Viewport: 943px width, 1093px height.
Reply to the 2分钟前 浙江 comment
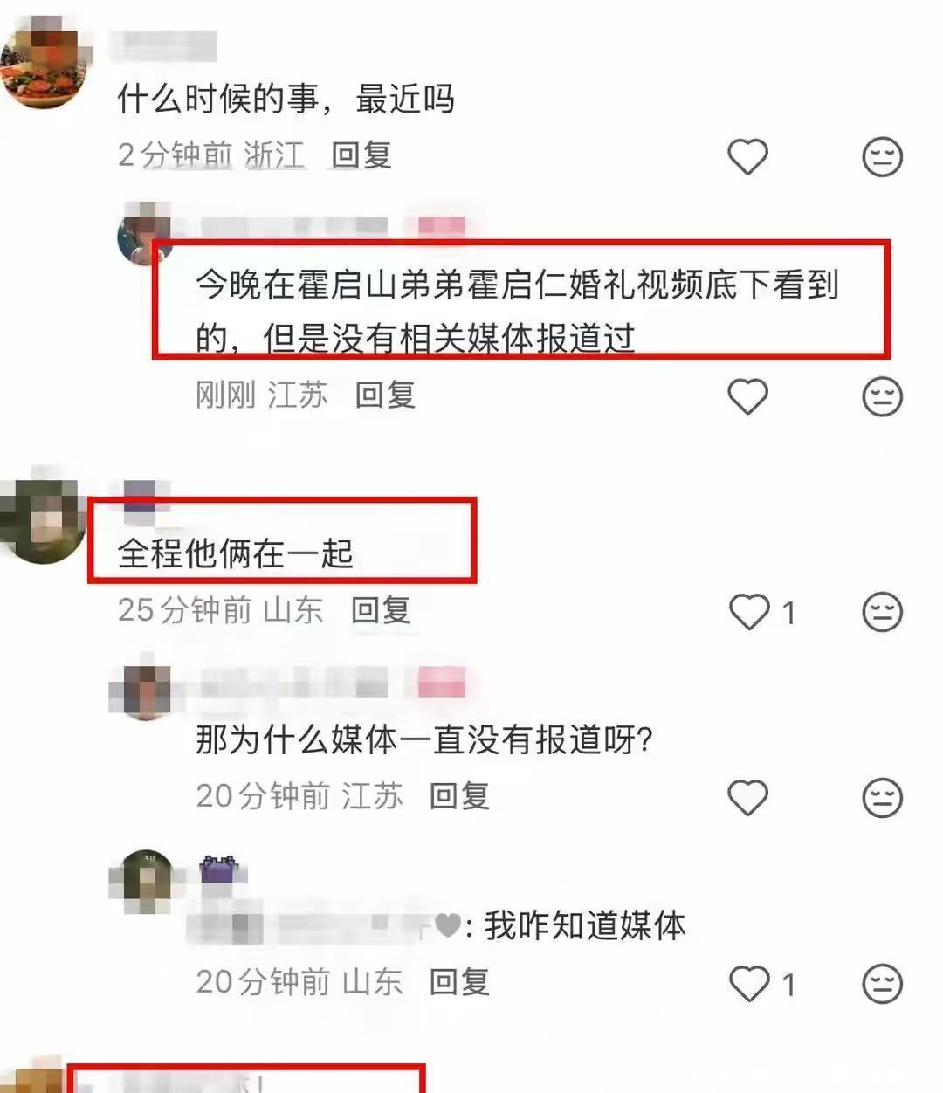pos(361,155)
